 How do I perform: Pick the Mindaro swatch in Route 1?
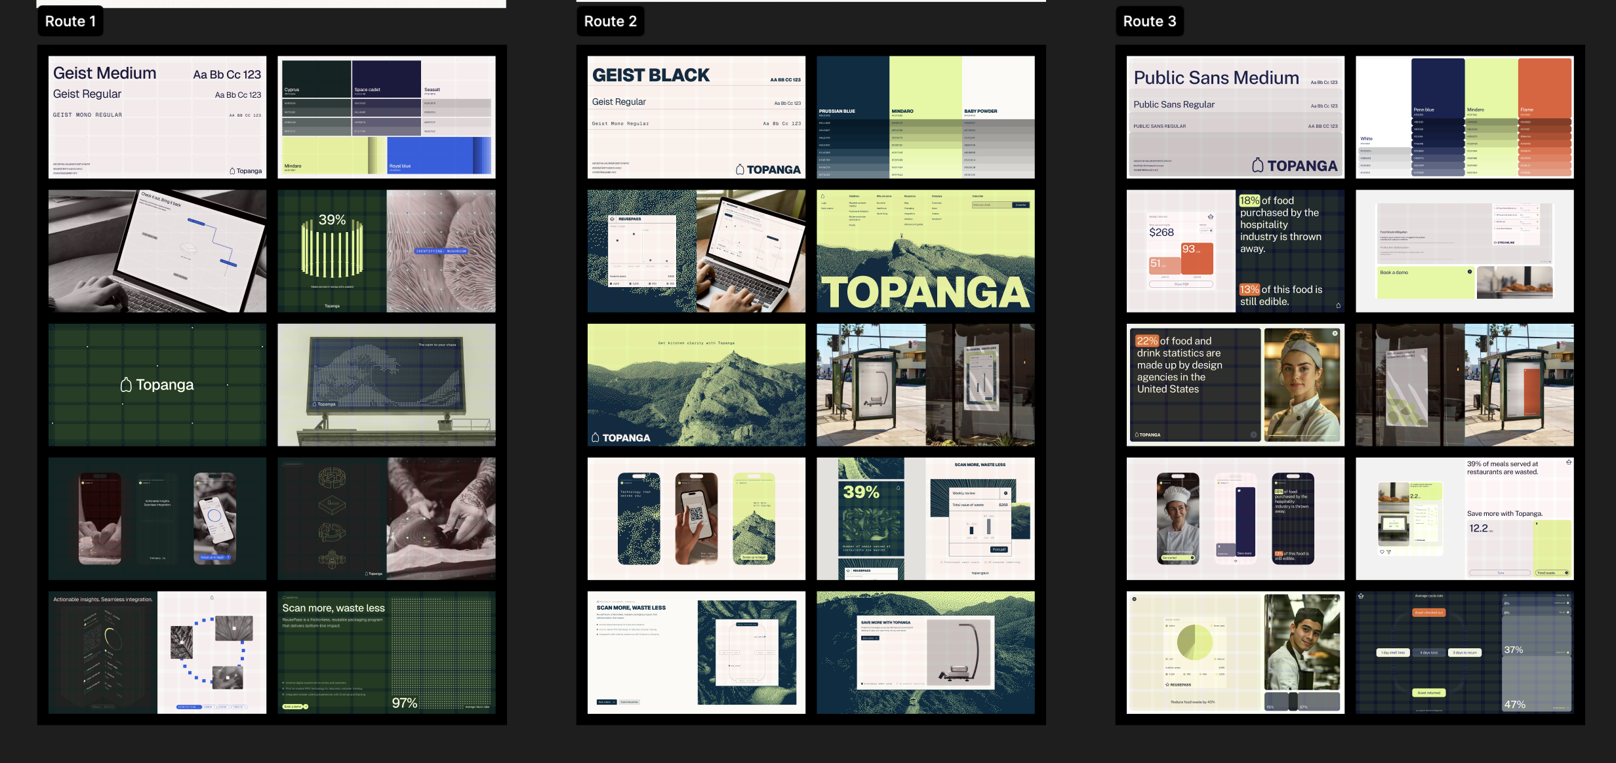(334, 155)
